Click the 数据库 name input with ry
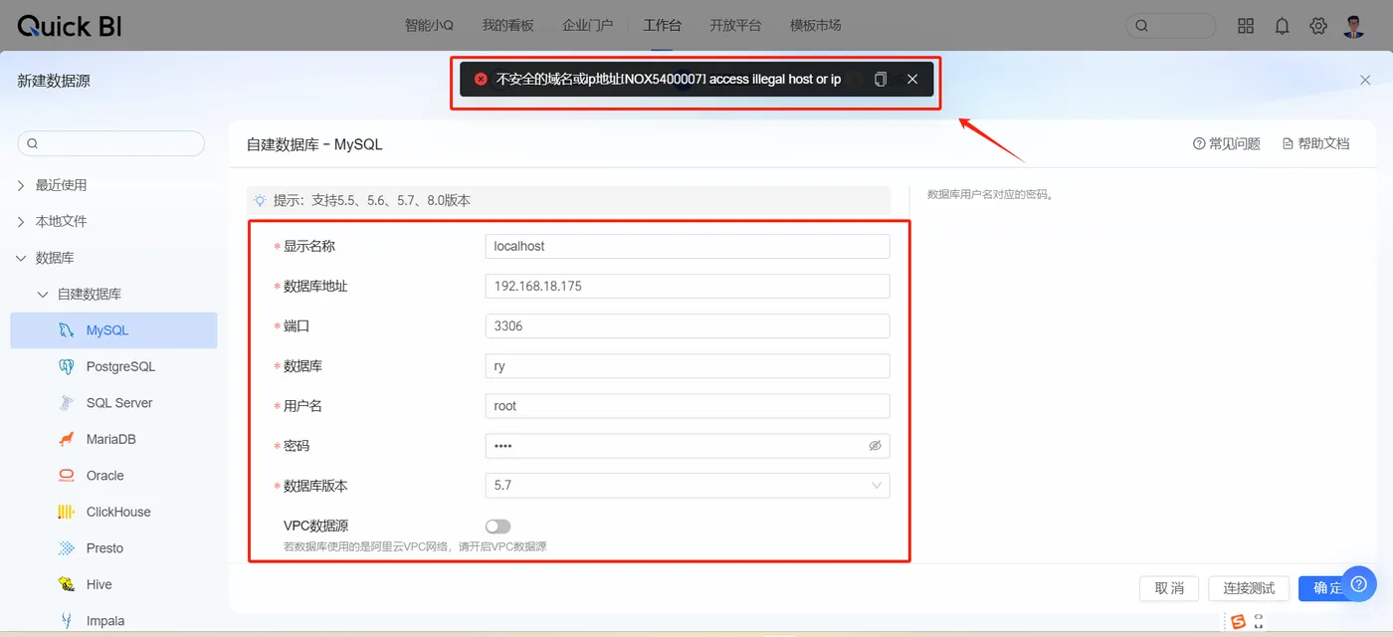The width and height of the screenshot is (1393, 637). [x=688, y=366]
